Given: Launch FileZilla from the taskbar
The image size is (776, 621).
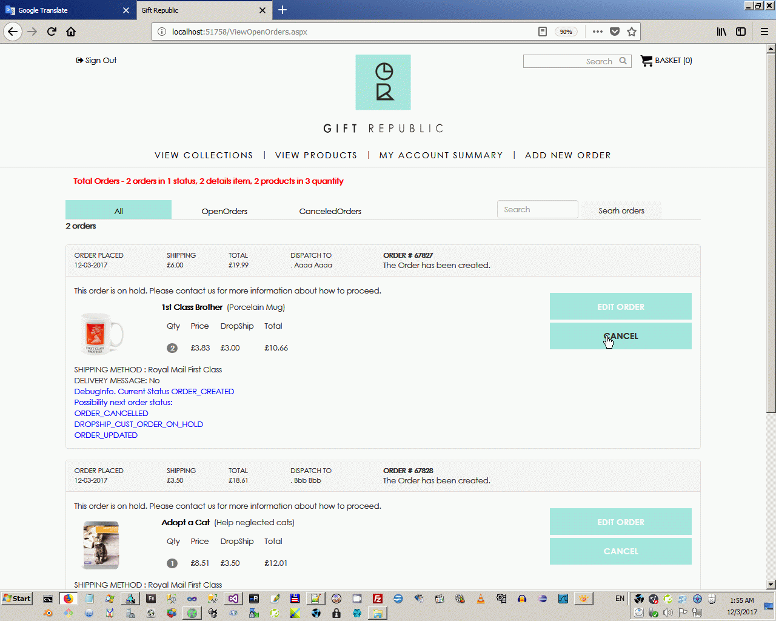Looking at the screenshot, I should [378, 599].
